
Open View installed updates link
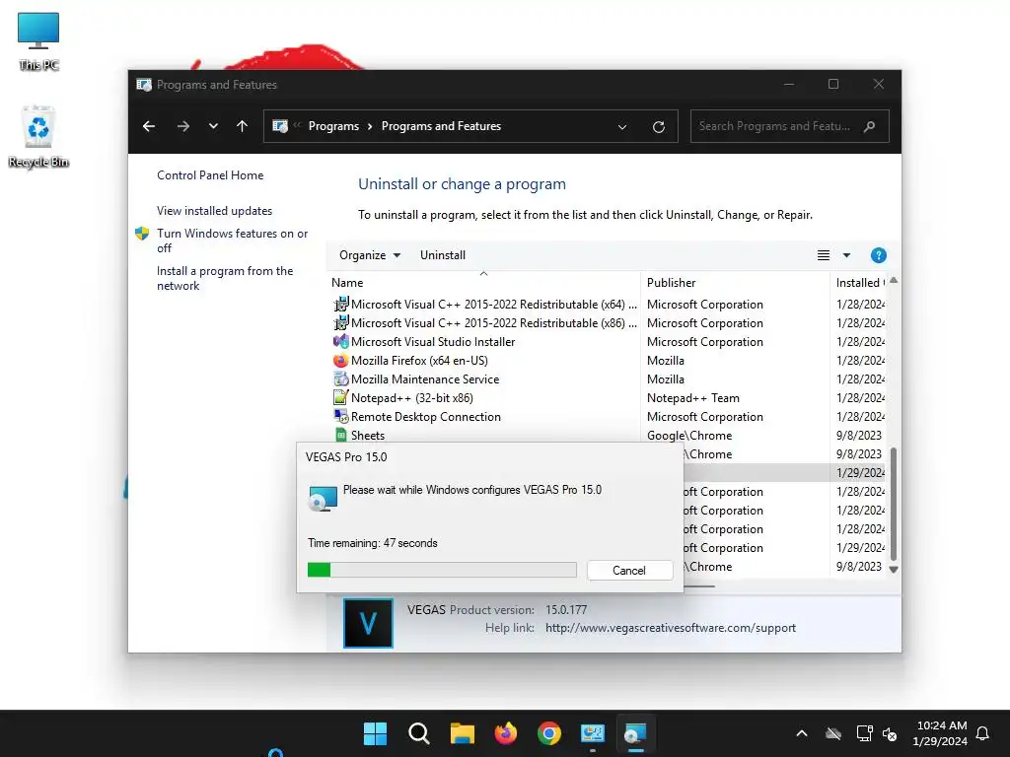coord(214,211)
